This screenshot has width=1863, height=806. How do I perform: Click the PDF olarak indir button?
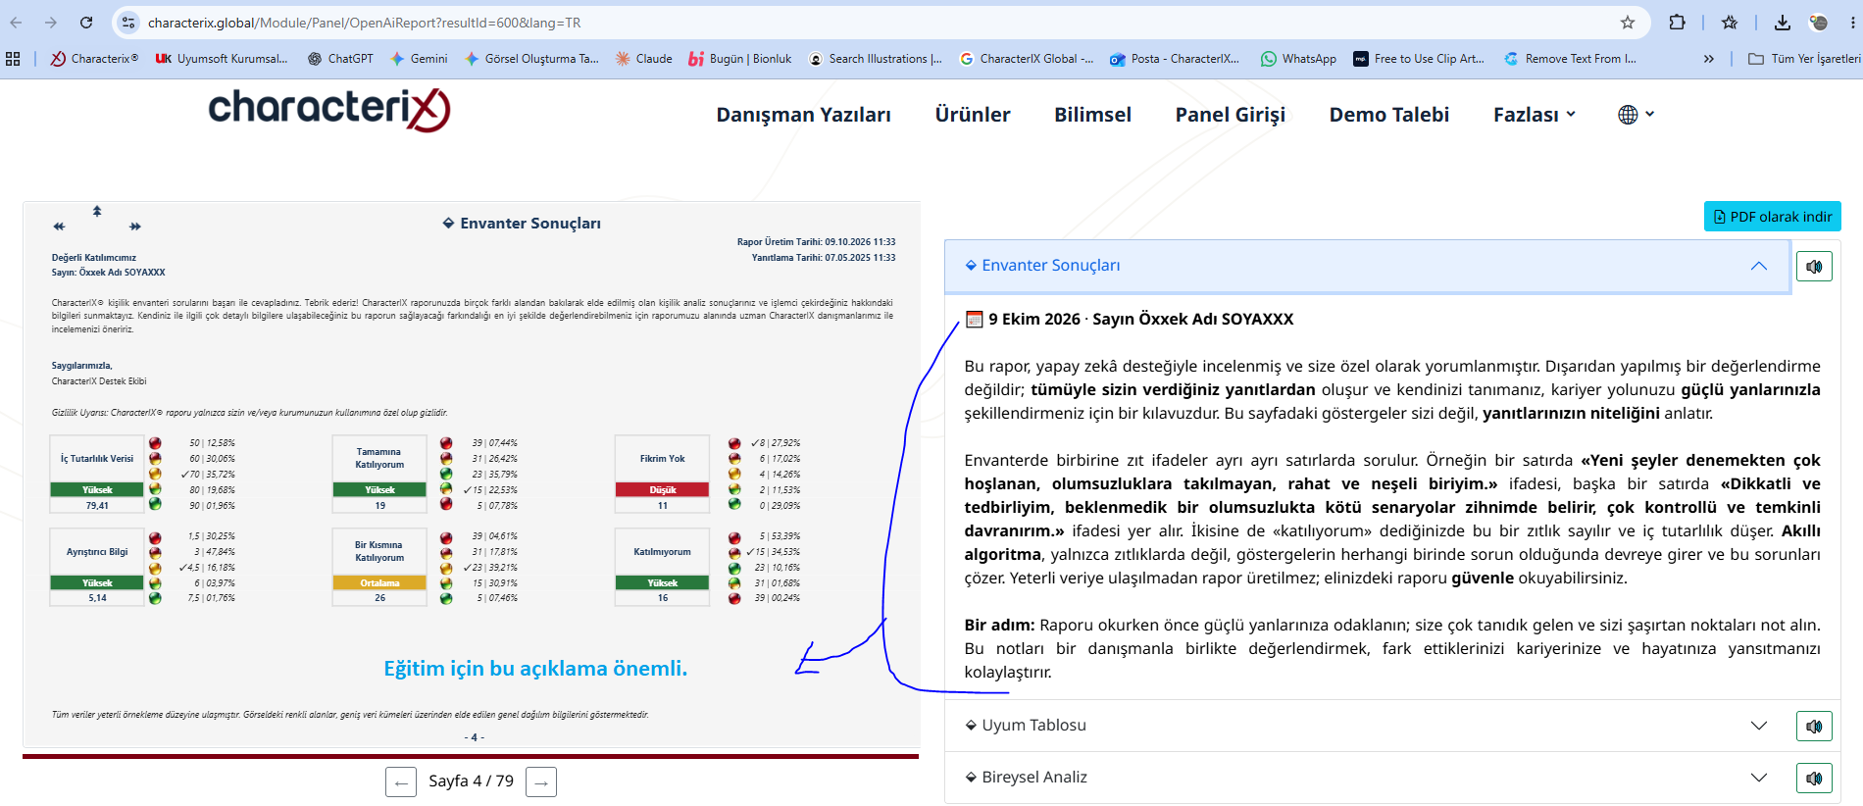click(1773, 217)
